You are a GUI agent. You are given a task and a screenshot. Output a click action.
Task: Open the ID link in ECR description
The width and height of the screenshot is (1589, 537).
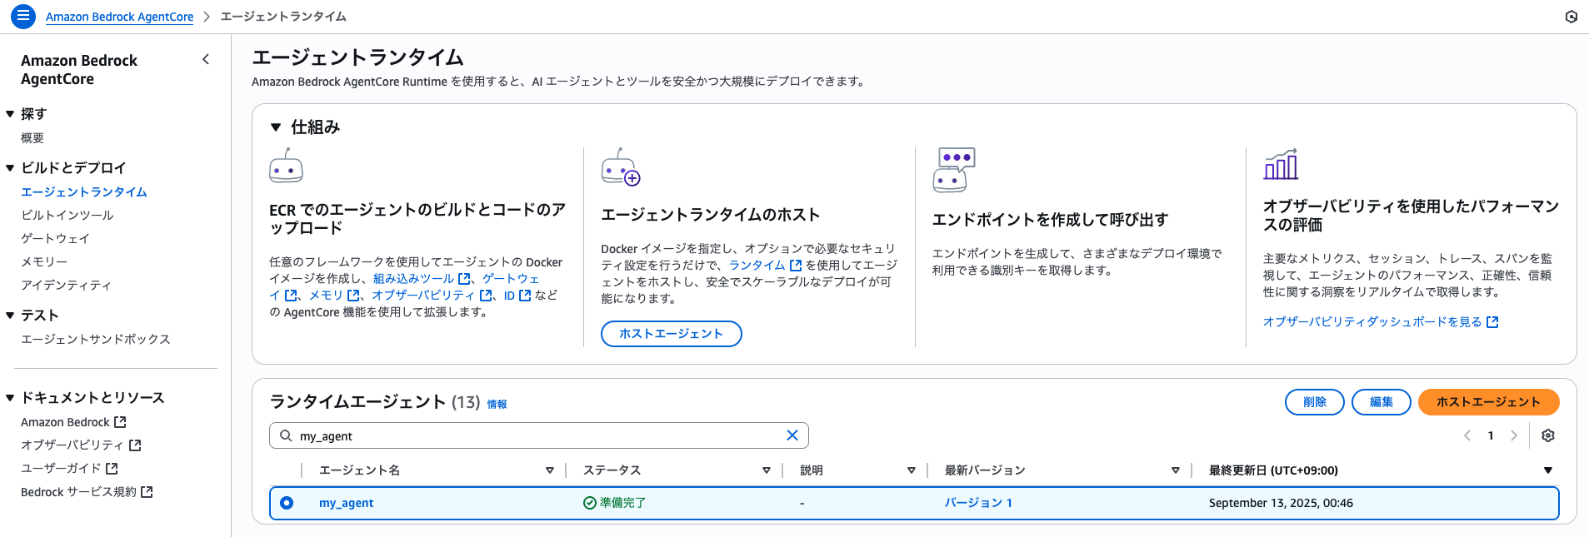pos(517,296)
